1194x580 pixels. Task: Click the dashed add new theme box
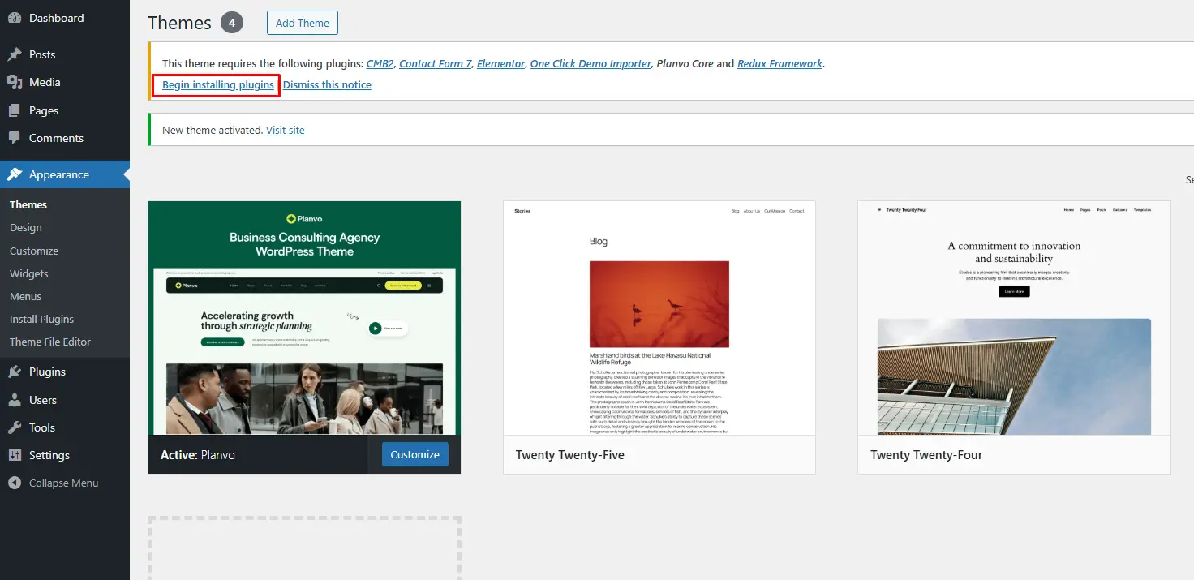(x=304, y=548)
